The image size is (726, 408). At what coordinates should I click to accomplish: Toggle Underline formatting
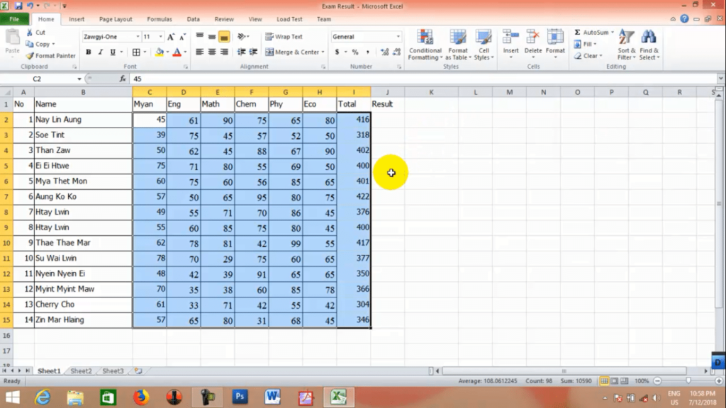tap(113, 52)
